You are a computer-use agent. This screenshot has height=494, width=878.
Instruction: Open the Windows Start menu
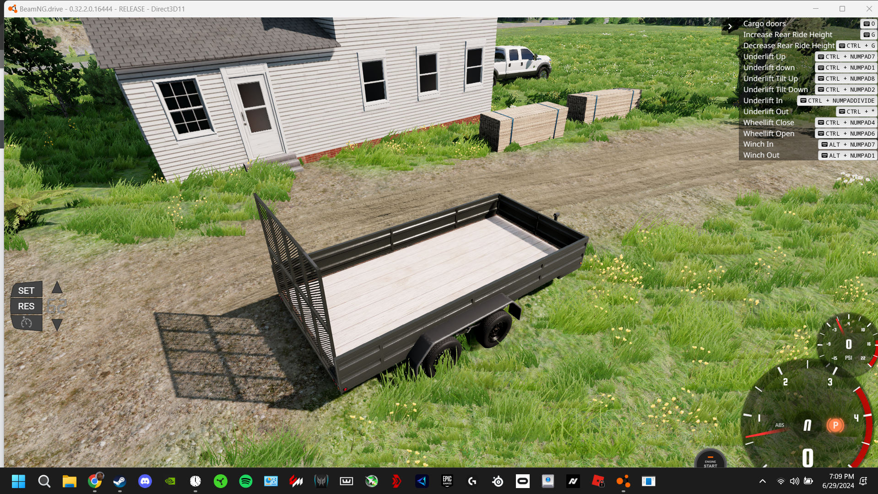[19, 481]
